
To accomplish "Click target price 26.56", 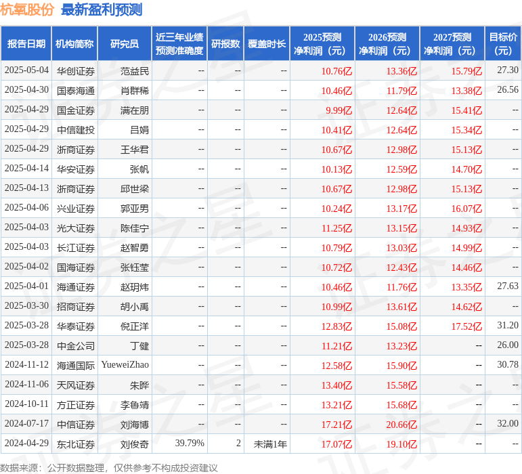I will click(x=508, y=89).
